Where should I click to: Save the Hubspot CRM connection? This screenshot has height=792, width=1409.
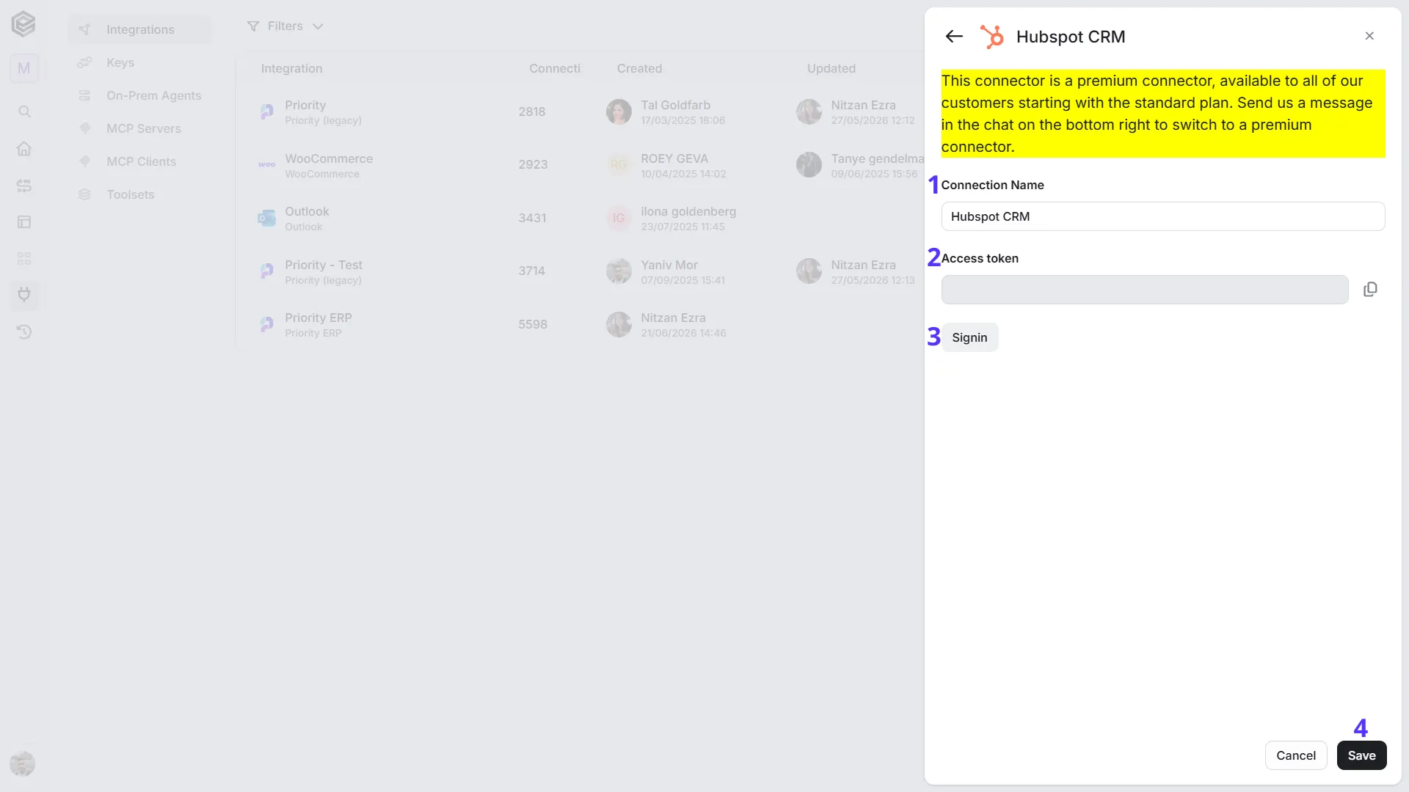[1361, 755]
